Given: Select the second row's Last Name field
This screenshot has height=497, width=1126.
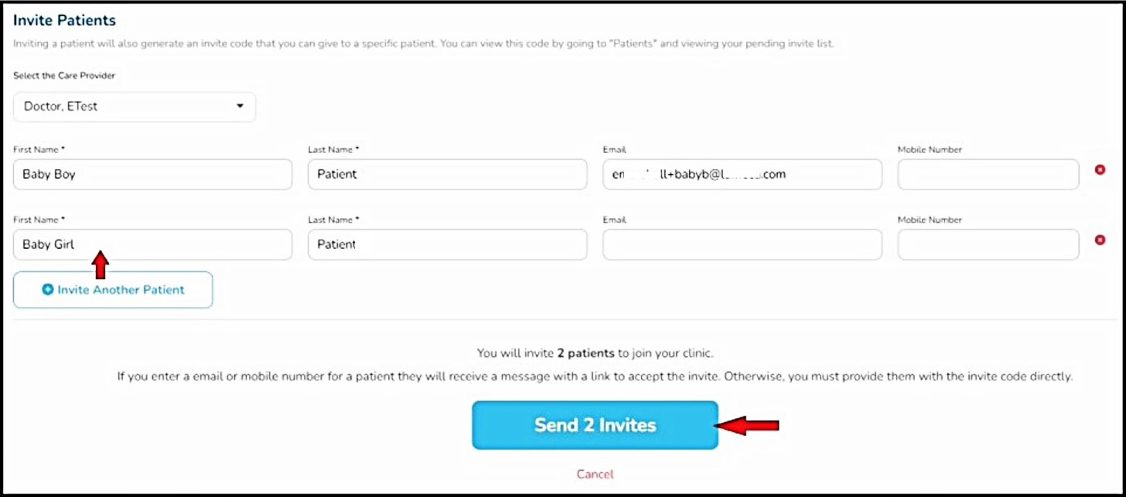Looking at the screenshot, I should pos(447,244).
